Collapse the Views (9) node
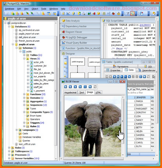The width and height of the screenshot is (162, 168). [x=24, y=59]
